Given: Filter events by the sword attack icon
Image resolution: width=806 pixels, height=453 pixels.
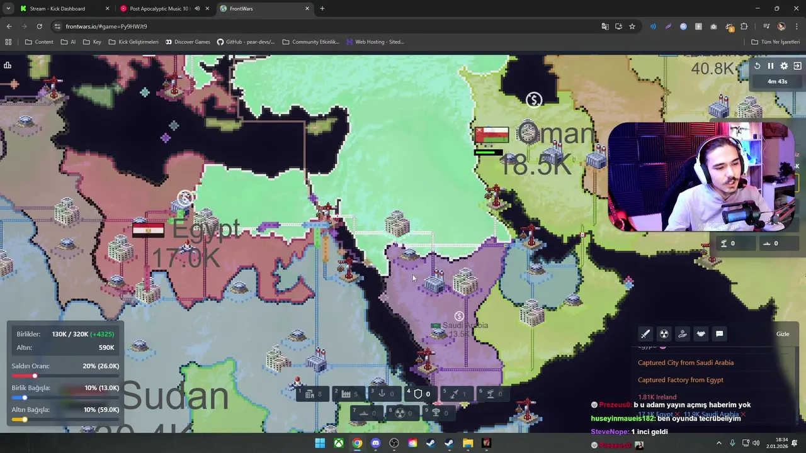Looking at the screenshot, I should 645,334.
